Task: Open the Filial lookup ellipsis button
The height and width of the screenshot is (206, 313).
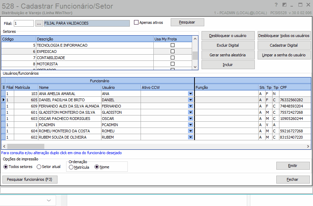Action: coord(39,23)
